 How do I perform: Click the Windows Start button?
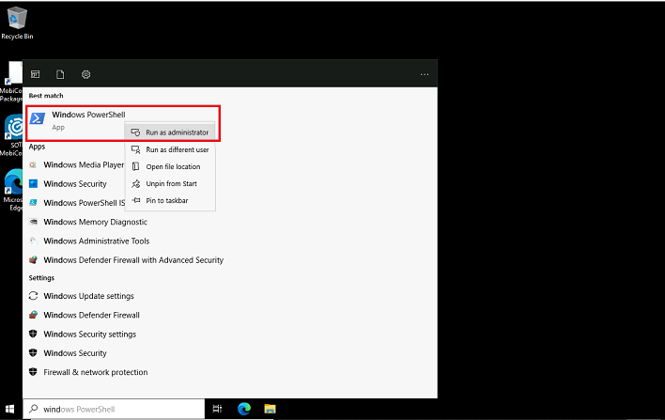click(10, 410)
